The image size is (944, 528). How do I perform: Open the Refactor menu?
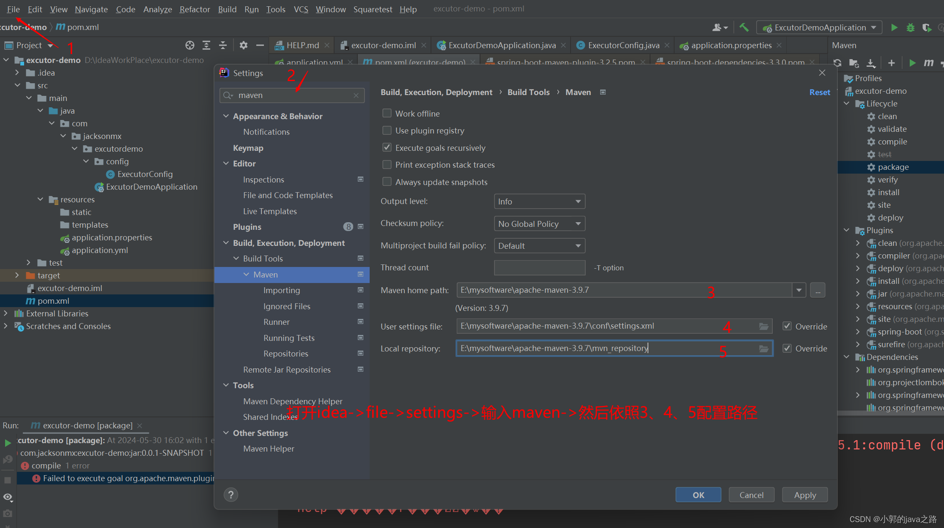click(x=194, y=9)
